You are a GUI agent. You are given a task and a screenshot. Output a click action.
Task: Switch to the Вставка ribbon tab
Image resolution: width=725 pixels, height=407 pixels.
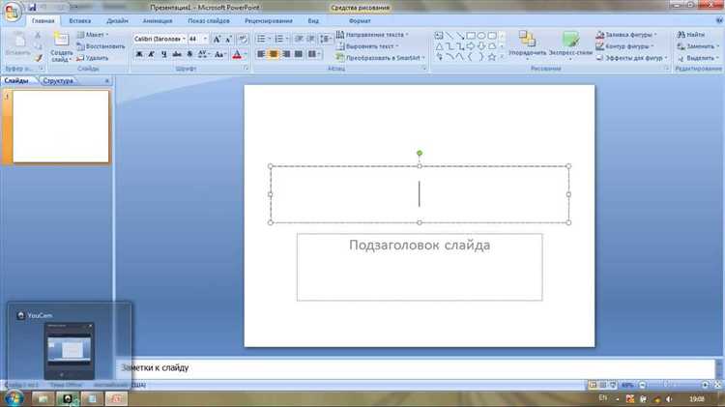(80, 21)
